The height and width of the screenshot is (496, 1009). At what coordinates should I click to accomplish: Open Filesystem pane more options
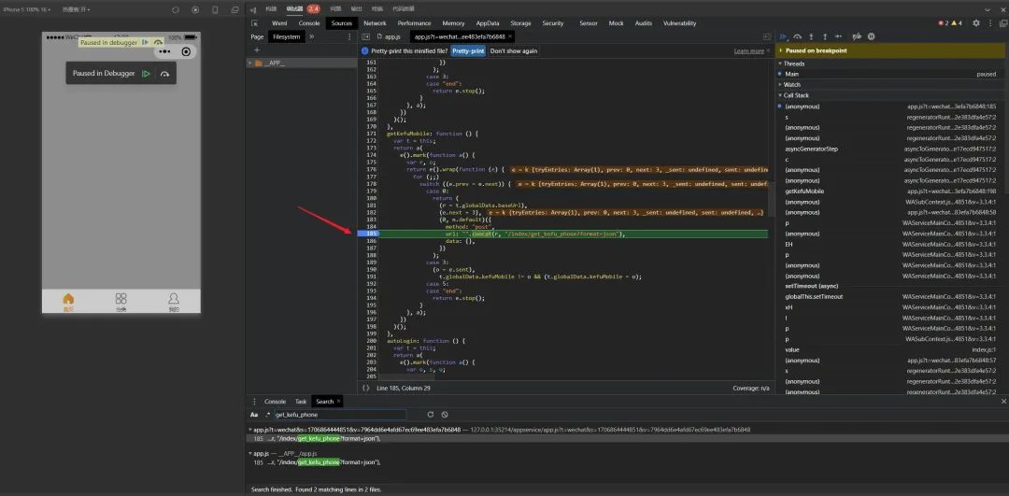[349, 36]
